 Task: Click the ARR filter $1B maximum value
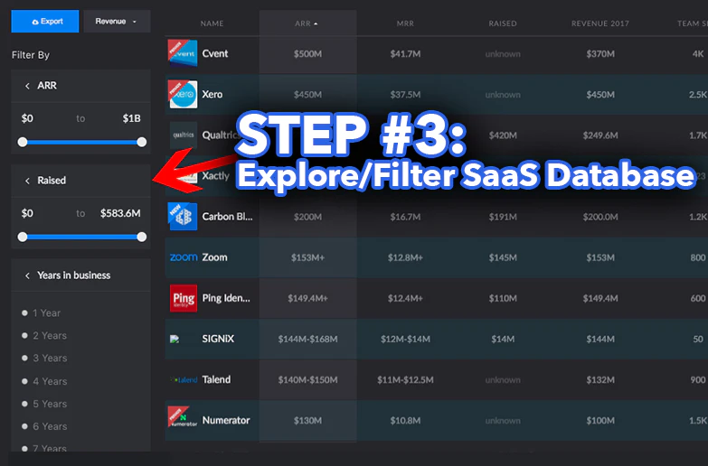(131, 118)
